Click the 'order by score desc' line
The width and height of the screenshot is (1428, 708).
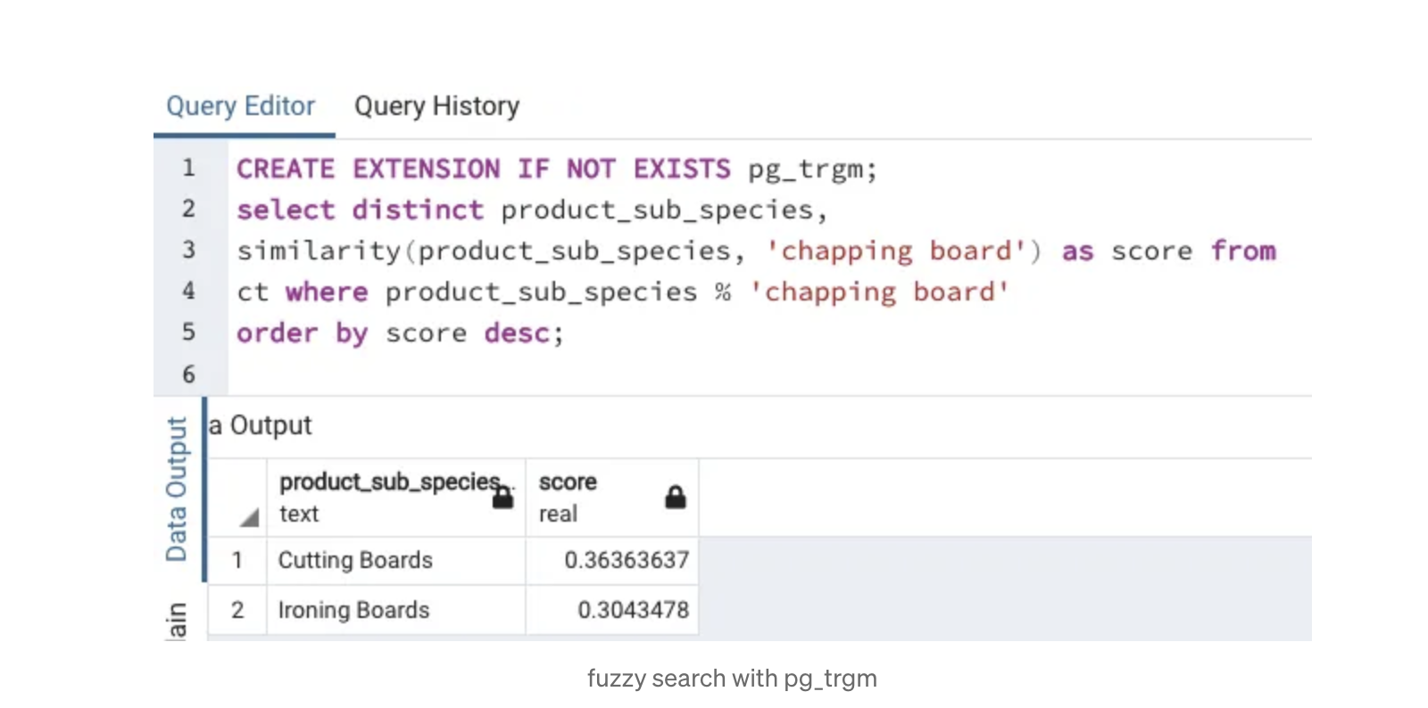coord(400,333)
